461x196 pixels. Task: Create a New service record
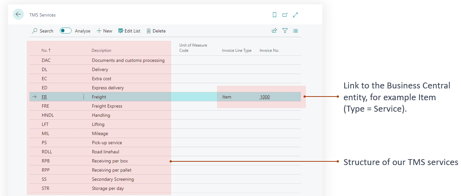pyautogui.click(x=104, y=31)
